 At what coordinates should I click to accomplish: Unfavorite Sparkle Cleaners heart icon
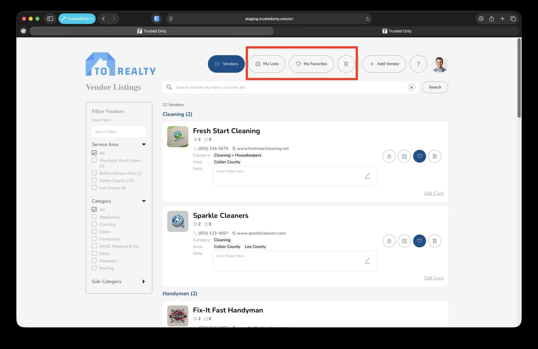pos(419,241)
